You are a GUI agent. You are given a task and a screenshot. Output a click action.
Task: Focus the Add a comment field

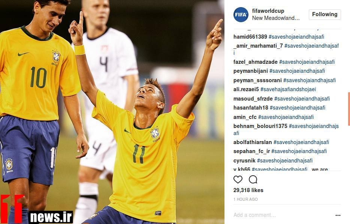[x=283, y=215]
